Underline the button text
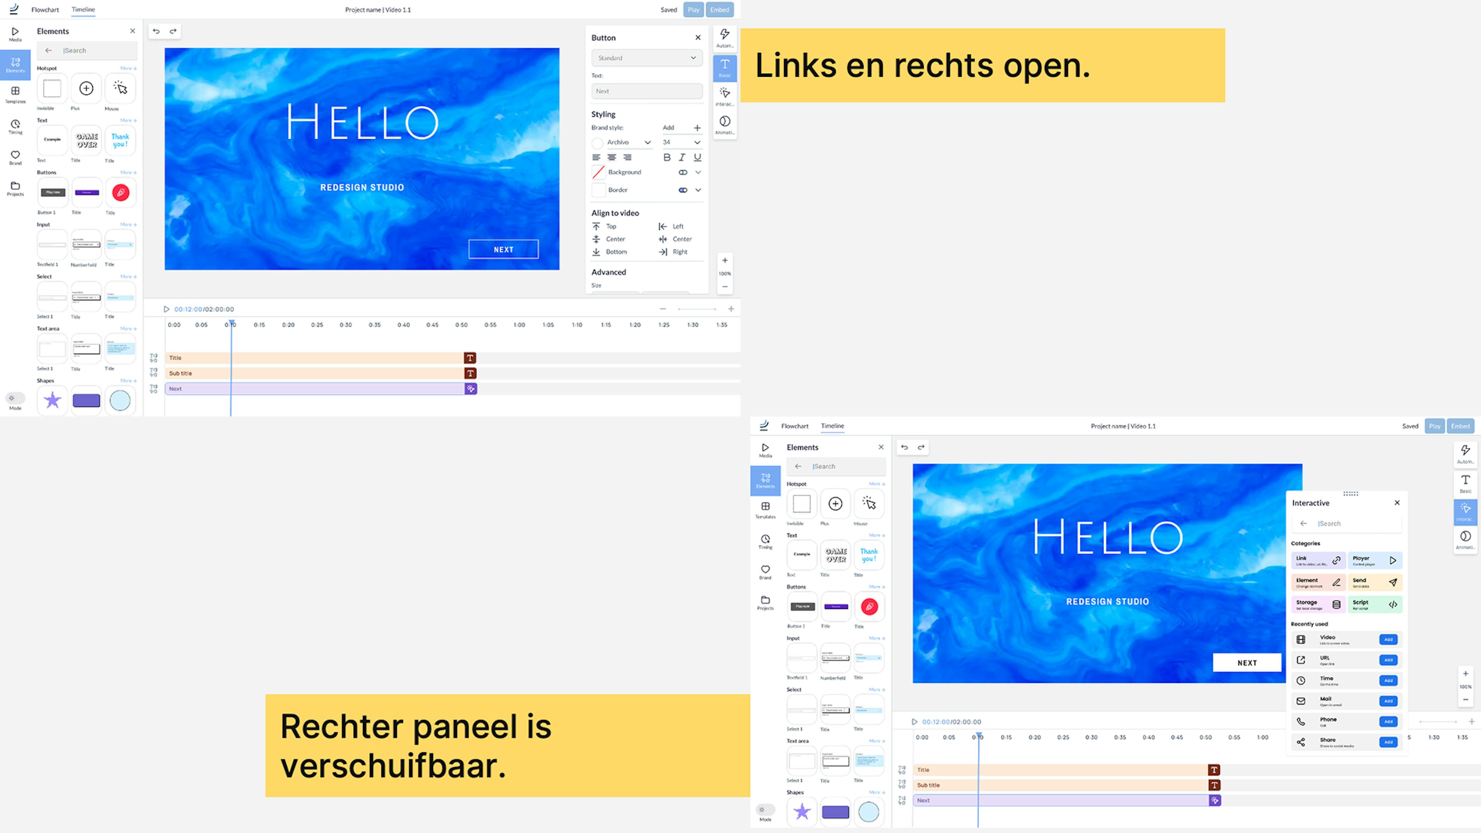Screen dimensions: 1481x833 click(x=697, y=157)
